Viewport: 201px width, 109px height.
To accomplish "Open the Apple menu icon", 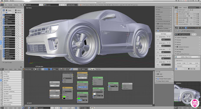I will coord(2,1).
